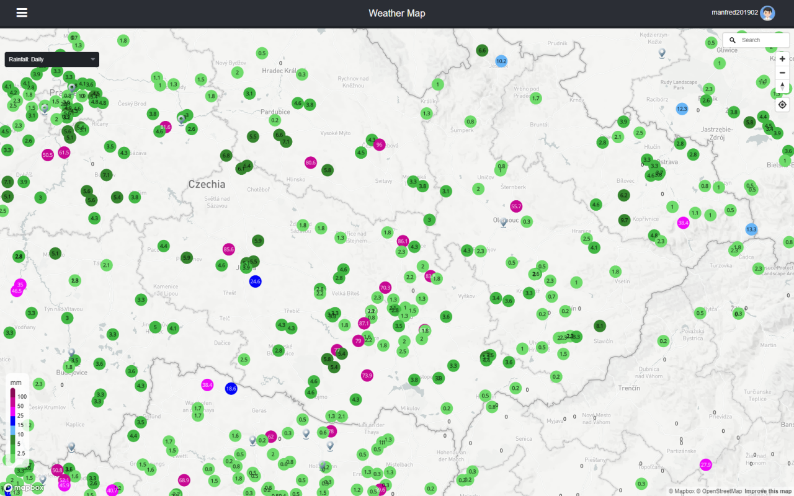
Task: Reset map bearing with compass button
Action: tap(782, 86)
